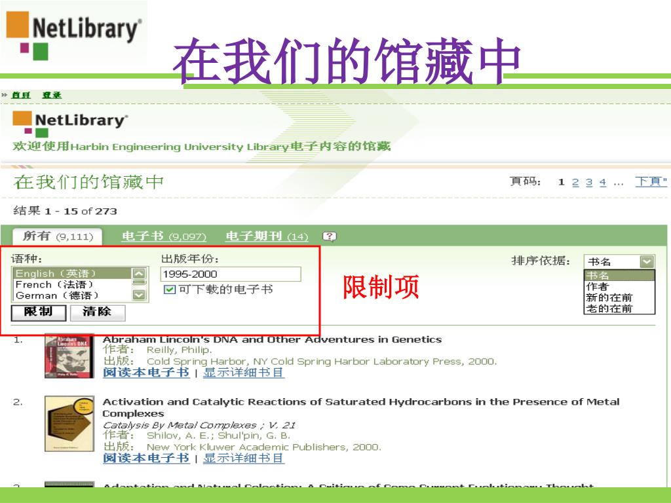Click 阅读本电子书 for Abraham Lincoln's DNA
The width and height of the screenshot is (671, 503).
click(146, 373)
